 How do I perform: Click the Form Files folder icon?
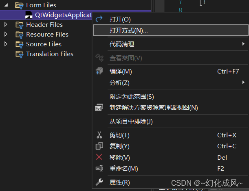(19, 5)
